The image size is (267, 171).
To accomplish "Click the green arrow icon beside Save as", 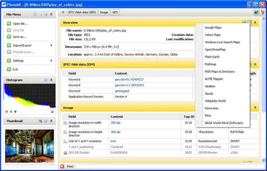I will 9,37.
